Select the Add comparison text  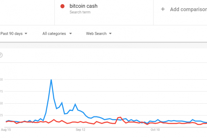click(x=188, y=9)
